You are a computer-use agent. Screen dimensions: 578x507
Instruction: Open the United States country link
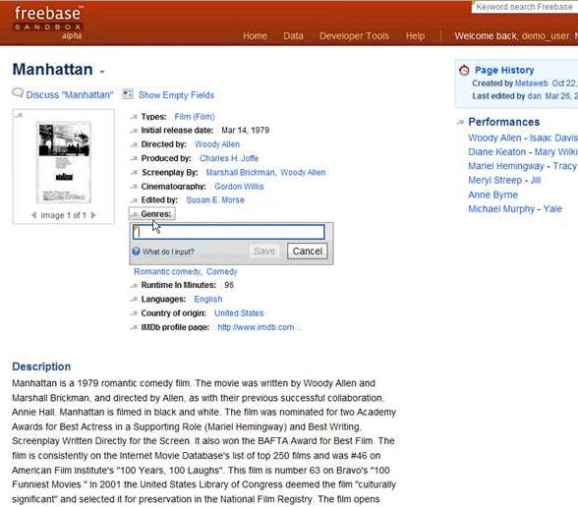pyautogui.click(x=239, y=313)
